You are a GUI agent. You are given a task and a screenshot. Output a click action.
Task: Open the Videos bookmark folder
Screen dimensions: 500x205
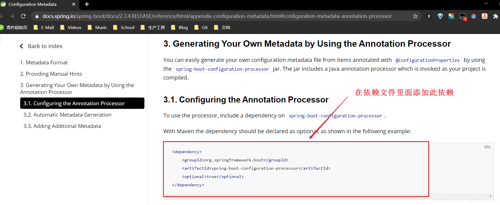coord(71,27)
